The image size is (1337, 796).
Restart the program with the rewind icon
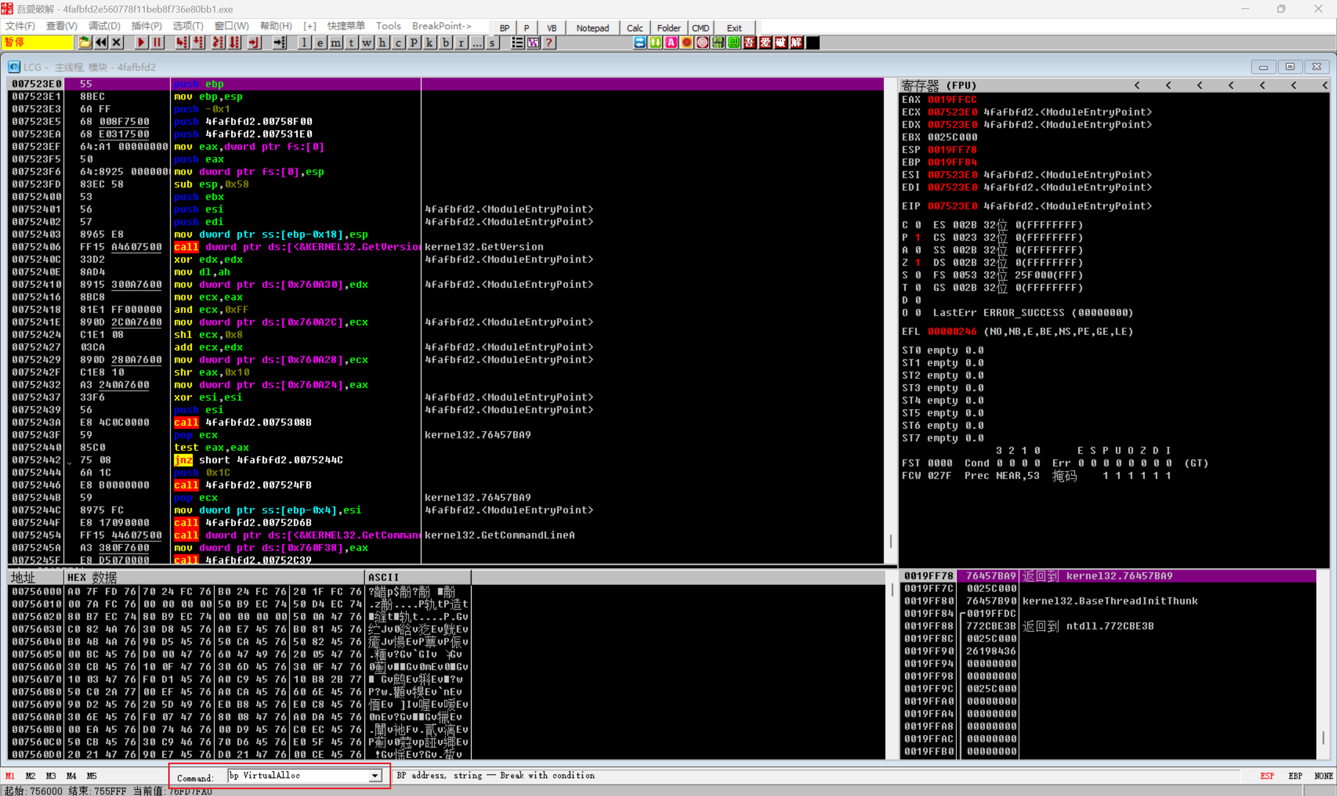(x=101, y=42)
